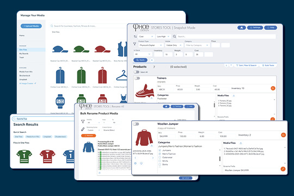The image size is (294, 196).
Task: Click the magnifier icon beside Search field
Action: coord(174,36)
